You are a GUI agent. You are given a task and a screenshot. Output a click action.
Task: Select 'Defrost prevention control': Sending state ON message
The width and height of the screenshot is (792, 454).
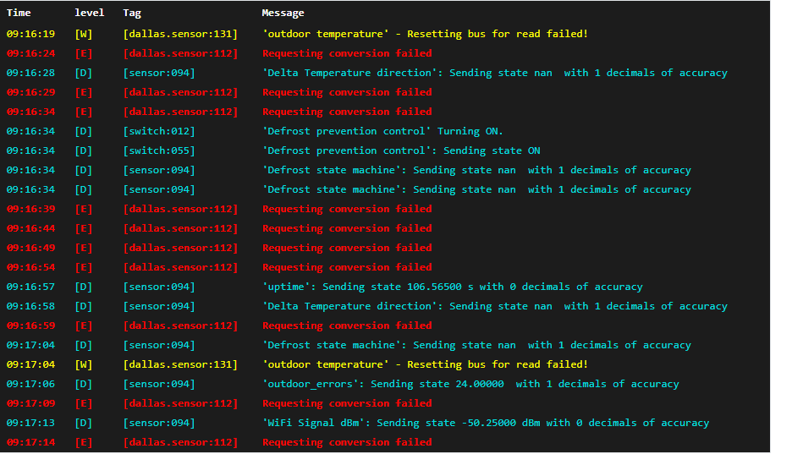pos(401,150)
